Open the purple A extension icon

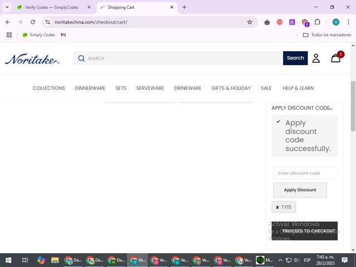tap(292, 22)
